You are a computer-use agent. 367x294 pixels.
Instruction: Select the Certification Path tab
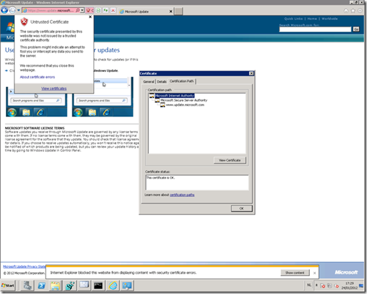(182, 81)
